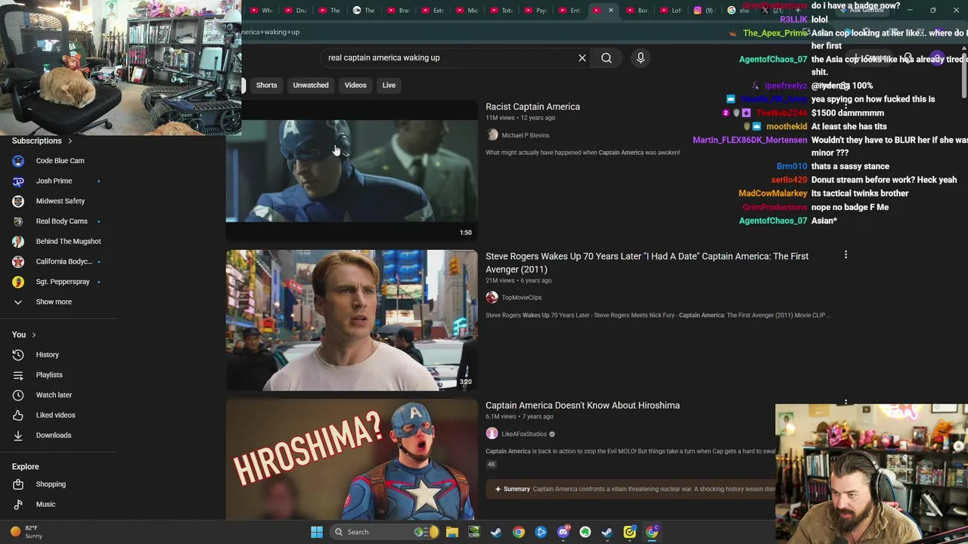
Task: Go to LikeAFoxStudios channel name
Action: pyautogui.click(x=523, y=434)
